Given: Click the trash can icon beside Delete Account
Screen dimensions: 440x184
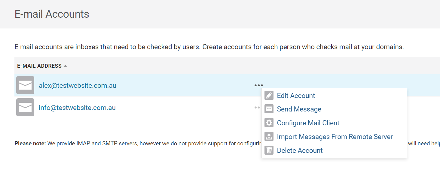Looking at the screenshot, I should tap(269, 150).
